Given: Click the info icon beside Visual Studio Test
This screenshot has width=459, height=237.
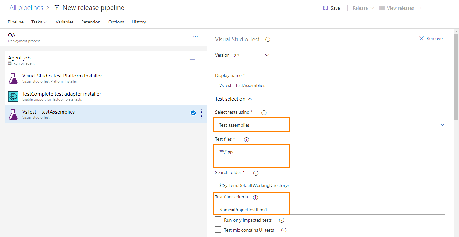Looking at the screenshot, I should coord(268,39).
